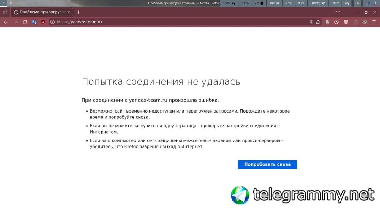Viewport: 380px width, 213px height.
Task: Open the translate extension icon beside reload
Action: (x=34, y=22)
